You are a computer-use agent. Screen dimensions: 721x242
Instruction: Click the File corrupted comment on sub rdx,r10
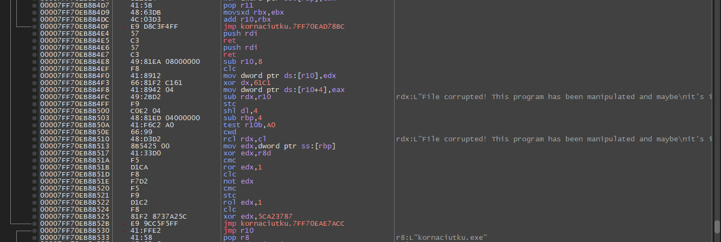click(553, 96)
